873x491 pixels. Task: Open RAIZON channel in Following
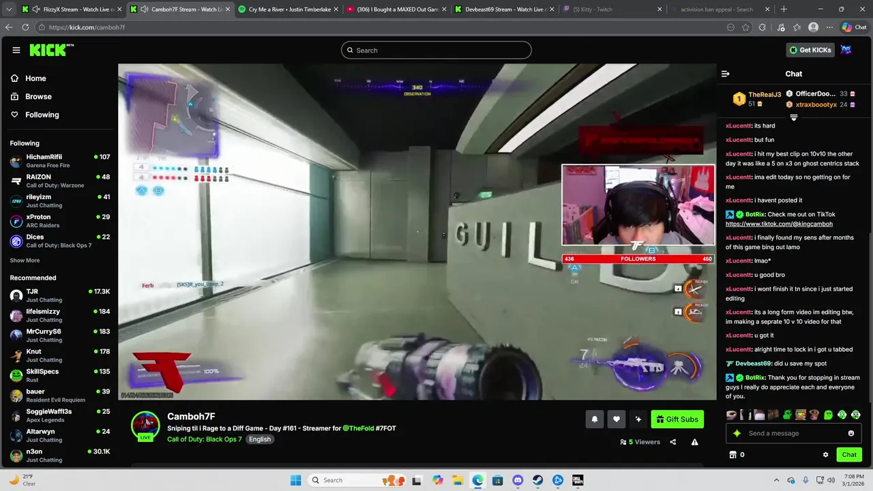(x=59, y=181)
